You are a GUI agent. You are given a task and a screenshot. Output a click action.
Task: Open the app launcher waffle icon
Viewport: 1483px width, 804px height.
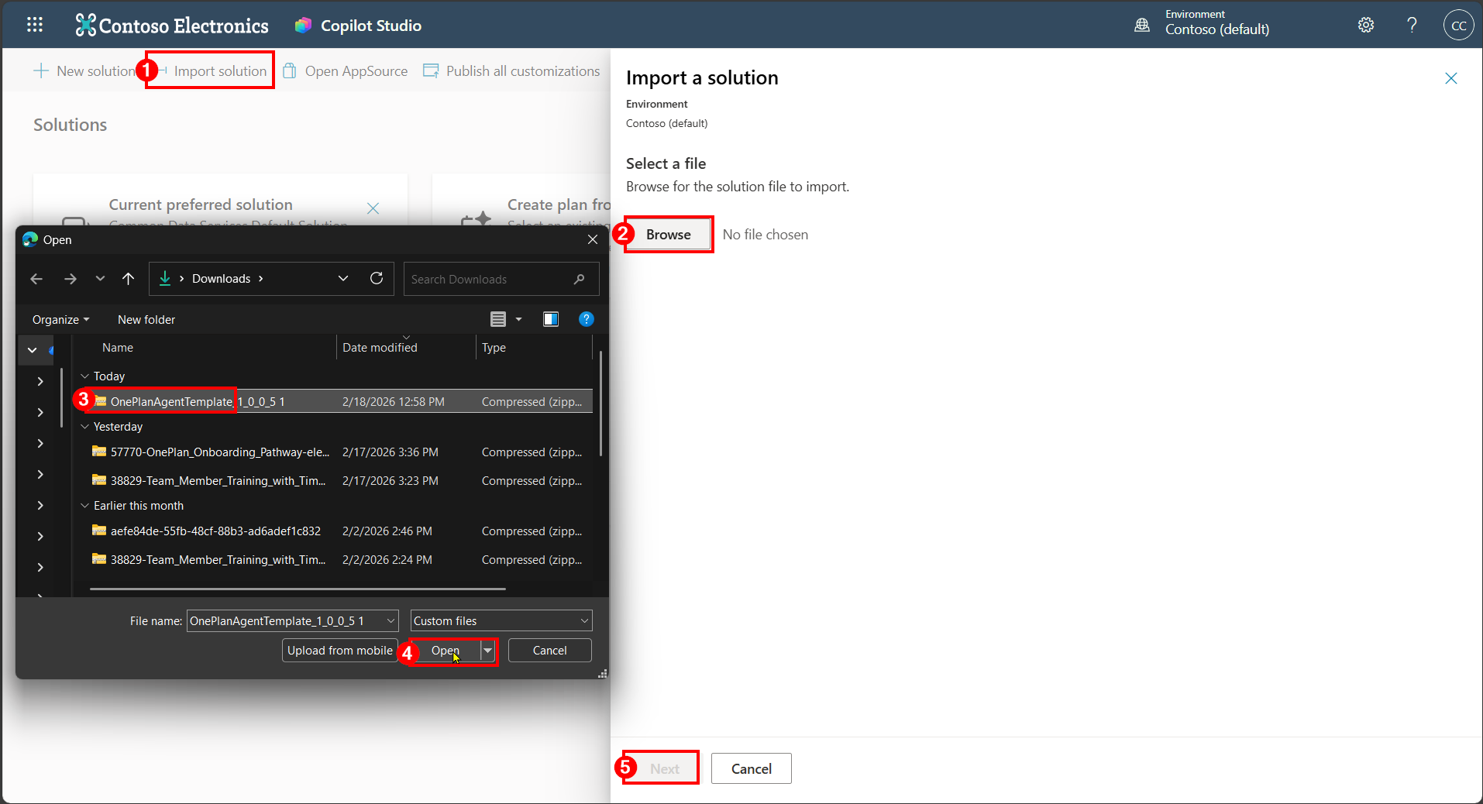(34, 25)
